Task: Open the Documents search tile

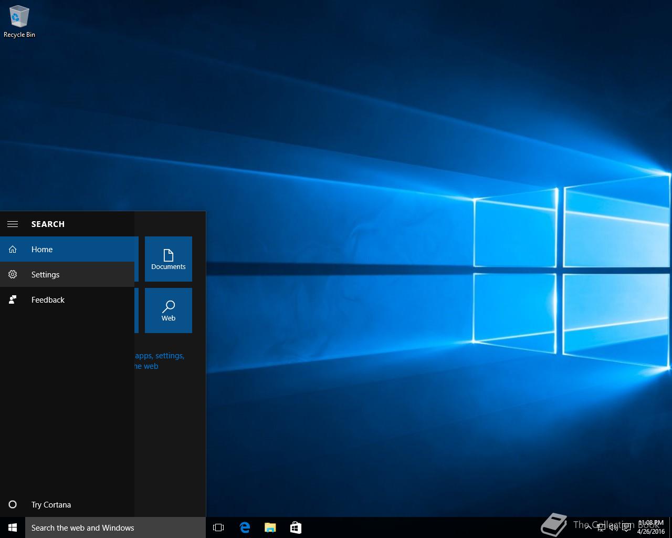Action: [169, 259]
